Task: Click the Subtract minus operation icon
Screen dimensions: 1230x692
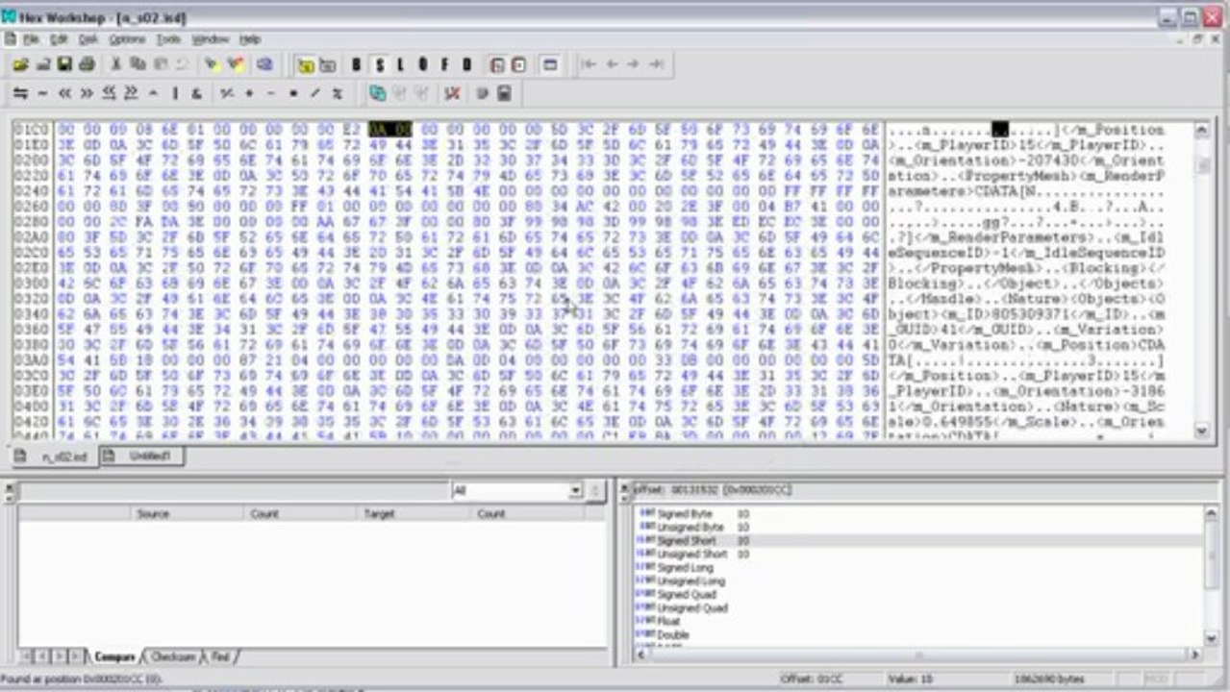Action: [x=271, y=93]
